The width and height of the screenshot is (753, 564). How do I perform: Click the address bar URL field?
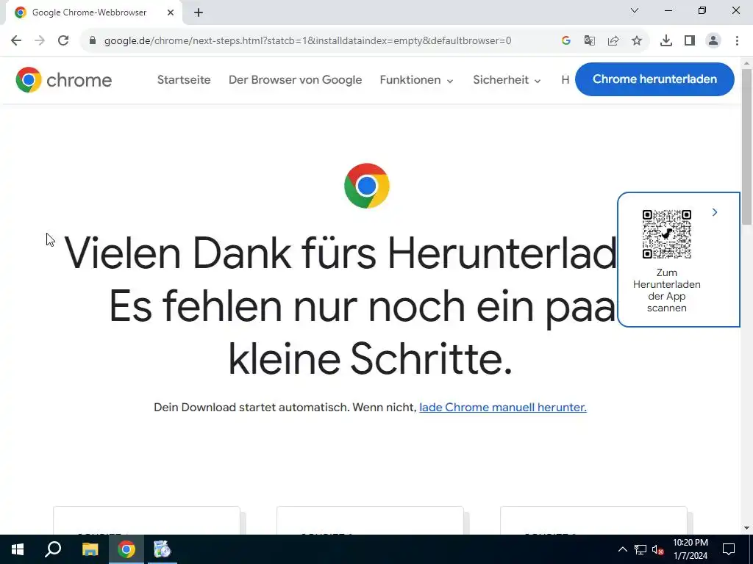coord(307,41)
